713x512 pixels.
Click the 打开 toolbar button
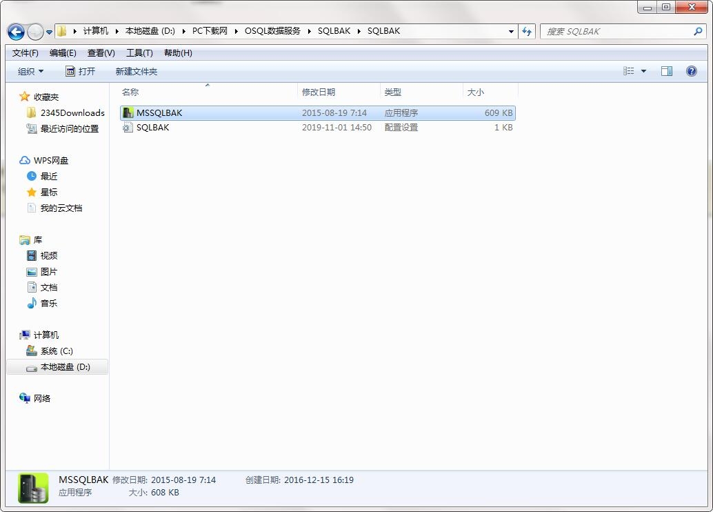(x=81, y=72)
